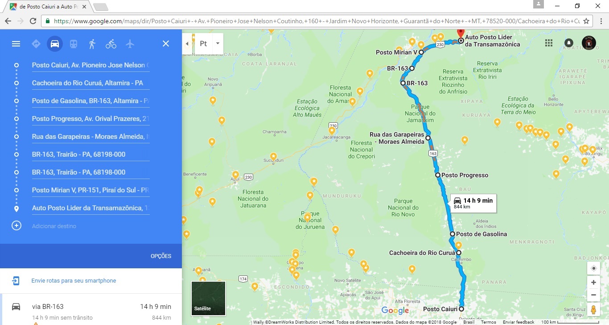Click Chrome user profile button

tap(539, 4)
